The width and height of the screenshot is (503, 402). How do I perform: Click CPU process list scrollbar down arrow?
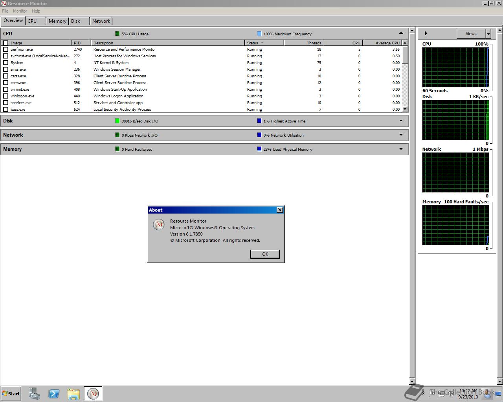[x=405, y=110]
